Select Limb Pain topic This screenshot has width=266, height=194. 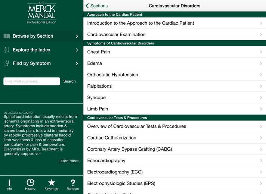pyautogui.click(x=174, y=109)
